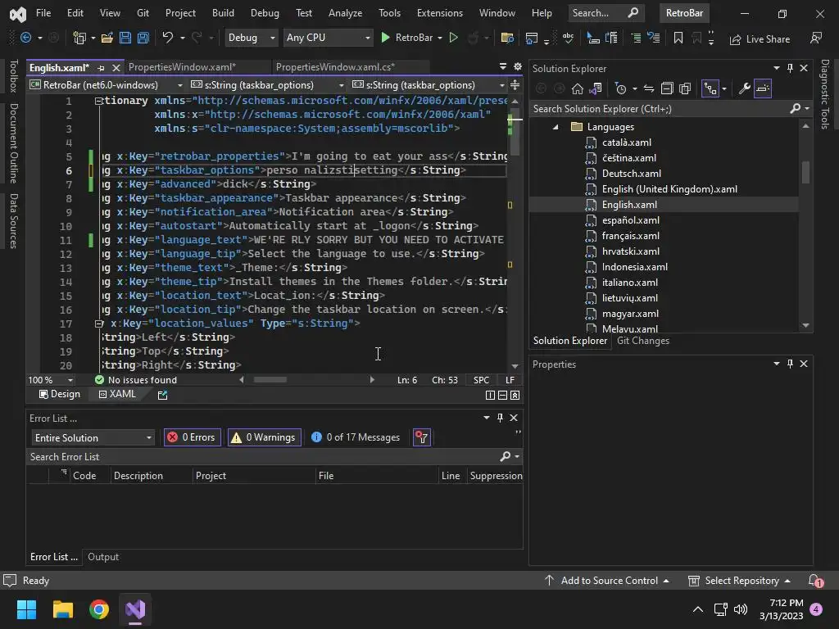Screen dimensions: 839x629
Task: Open the Debug configuration dropdown
Action: tap(251, 38)
